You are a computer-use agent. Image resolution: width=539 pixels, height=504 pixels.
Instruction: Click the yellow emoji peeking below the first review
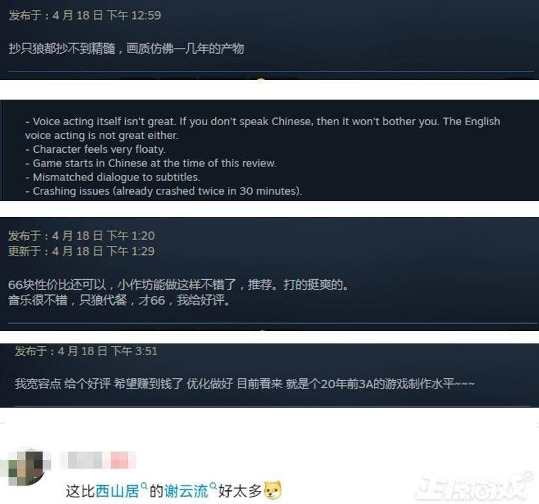pos(261,80)
